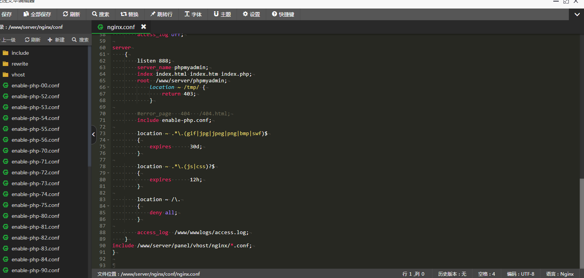Fold the code block at line 79
This screenshot has width=584, height=278.
point(108,173)
